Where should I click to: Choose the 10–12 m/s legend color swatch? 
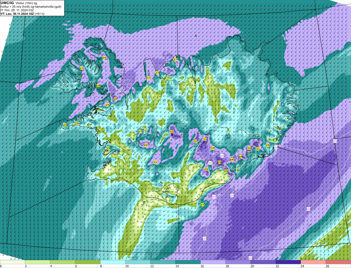point(138,262)
